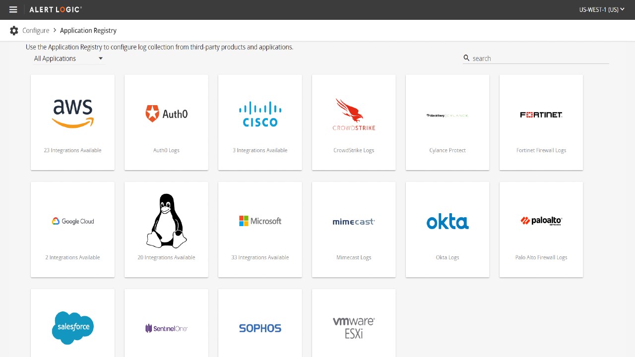Viewport: 635px width, 357px height.
Task: Select the Fortinet Firewall Logs label
Action: 541,150
